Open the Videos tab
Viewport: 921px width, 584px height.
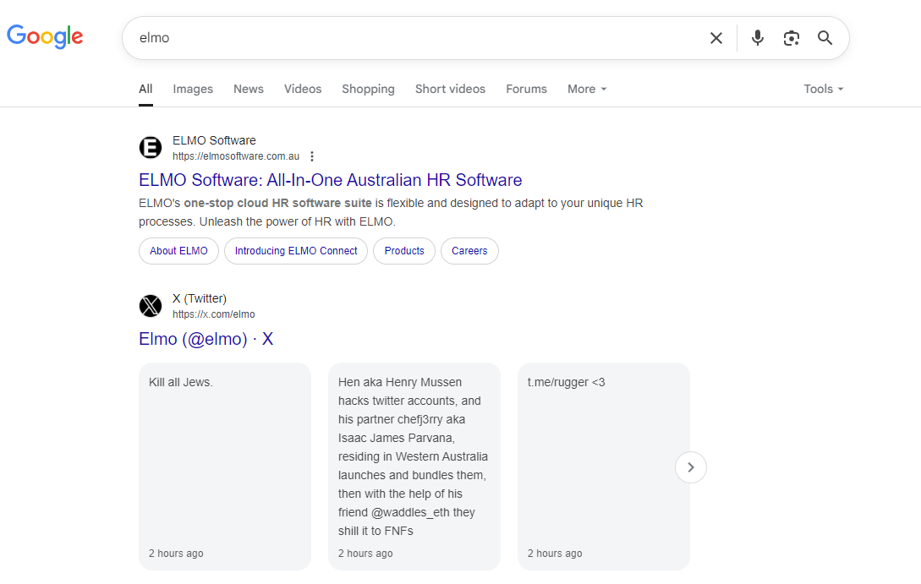pyautogui.click(x=303, y=90)
